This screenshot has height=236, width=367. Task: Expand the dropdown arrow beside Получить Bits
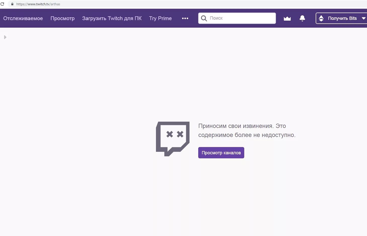pos(363,18)
